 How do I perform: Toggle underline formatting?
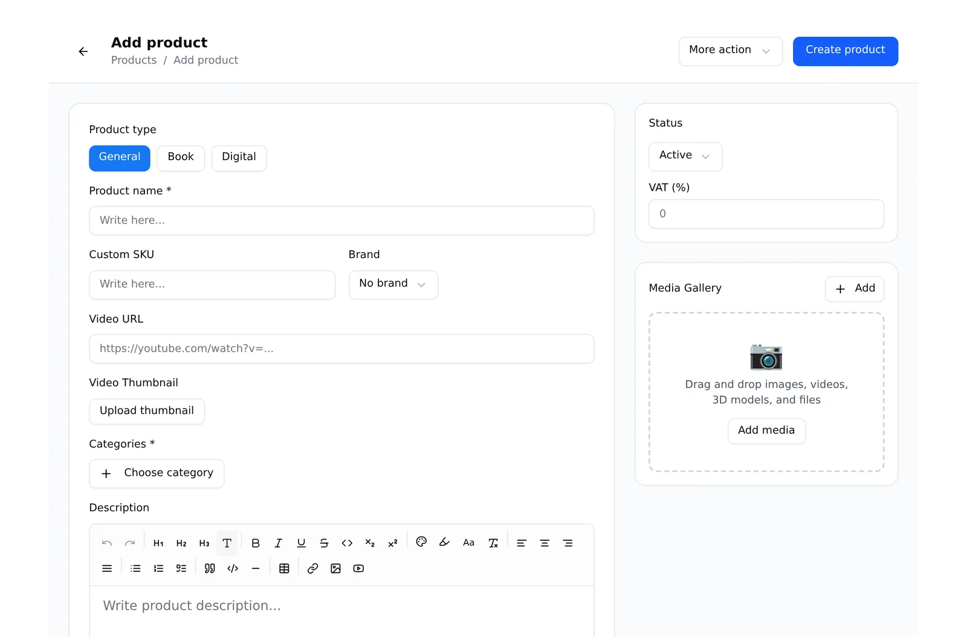pos(302,543)
